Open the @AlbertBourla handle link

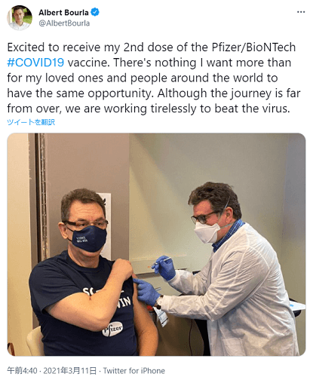[64, 23]
